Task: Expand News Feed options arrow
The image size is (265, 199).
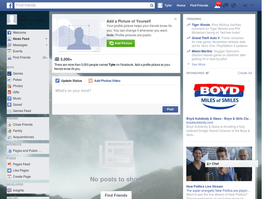Action: tap(46, 39)
